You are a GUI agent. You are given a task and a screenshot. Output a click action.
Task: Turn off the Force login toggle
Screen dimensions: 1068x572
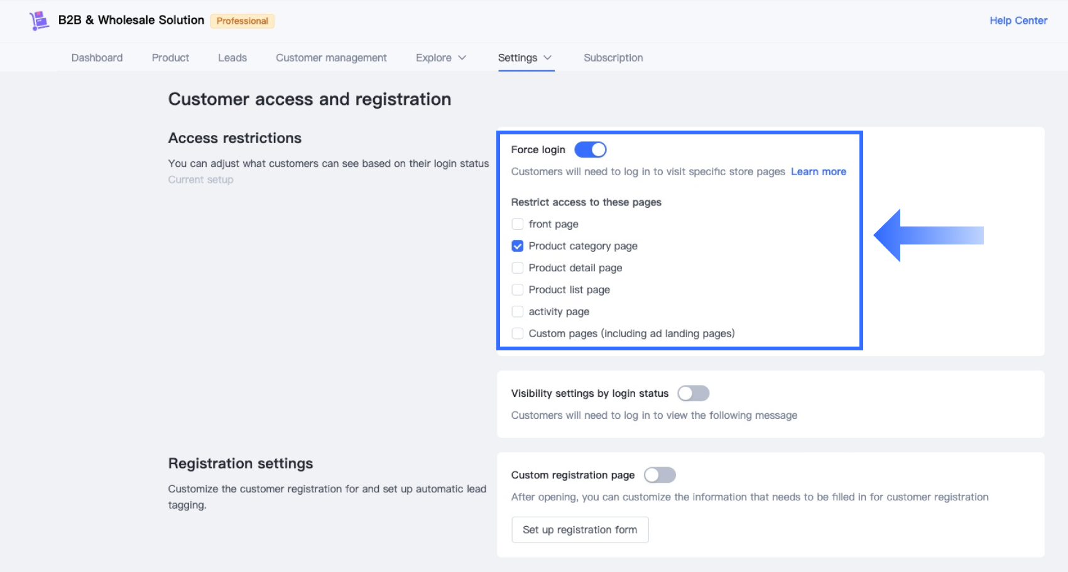591,149
